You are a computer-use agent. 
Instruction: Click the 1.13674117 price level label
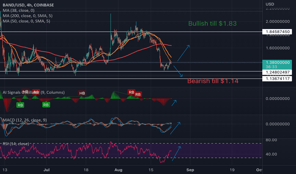pos(277,79)
